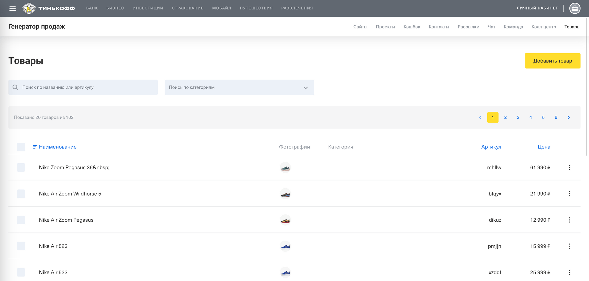Switch to the Чат tab
The image size is (589, 281).
point(491,27)
